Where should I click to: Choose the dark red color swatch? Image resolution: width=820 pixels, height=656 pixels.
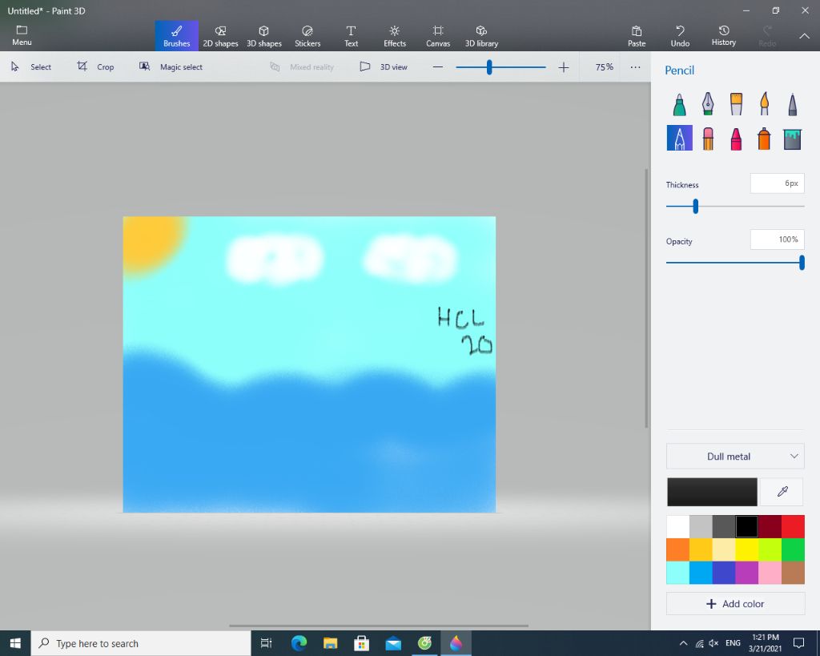[x=770, y=527]
